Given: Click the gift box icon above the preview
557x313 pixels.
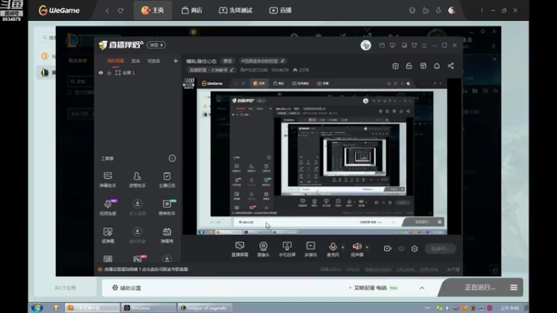Looking at the screenshot, I should [x=395, y=66].
